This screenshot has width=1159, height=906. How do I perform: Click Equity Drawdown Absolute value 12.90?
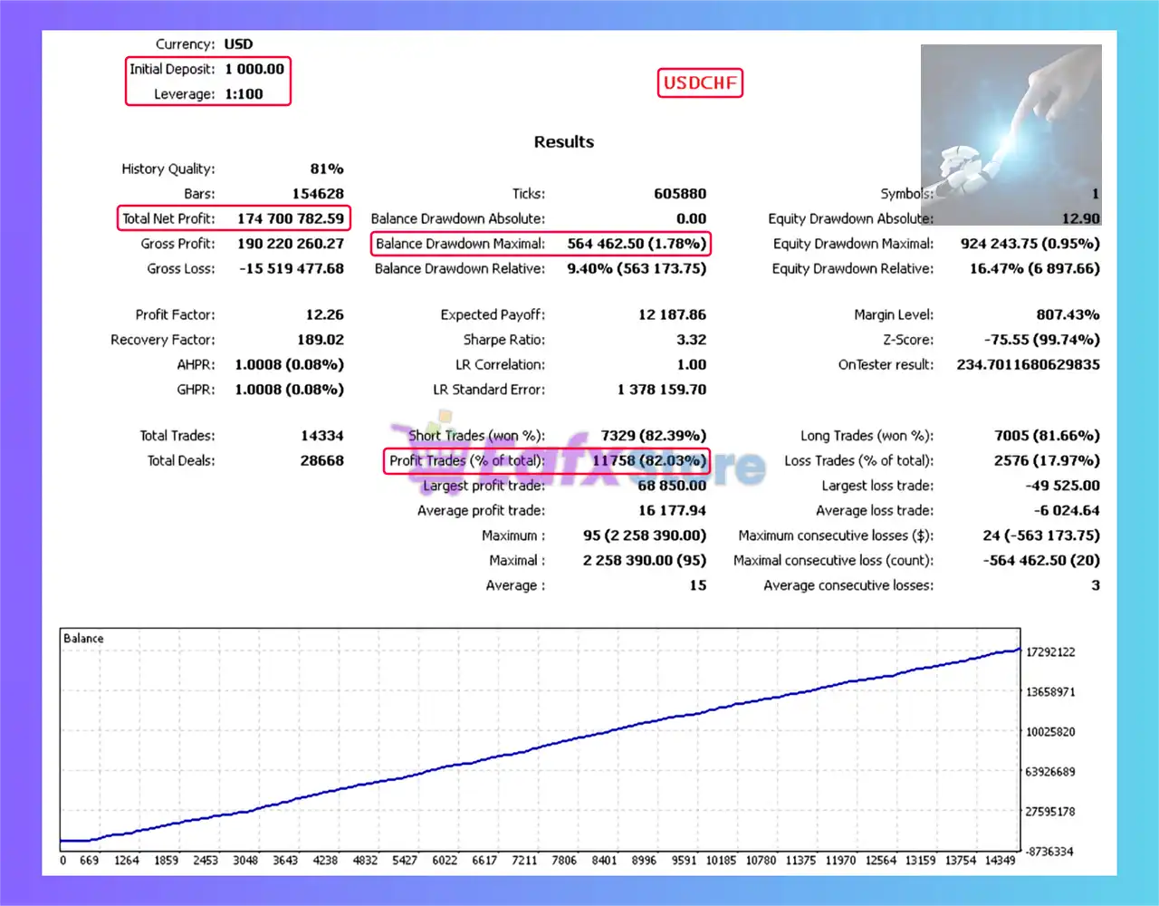1081,218
